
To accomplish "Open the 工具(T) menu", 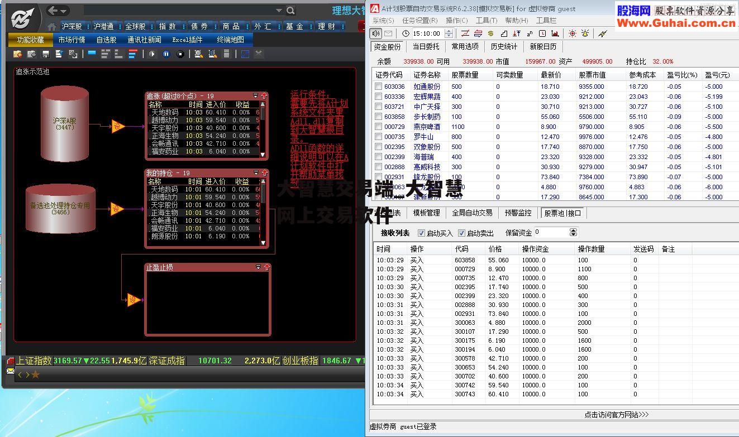I will tap(486, 21).
